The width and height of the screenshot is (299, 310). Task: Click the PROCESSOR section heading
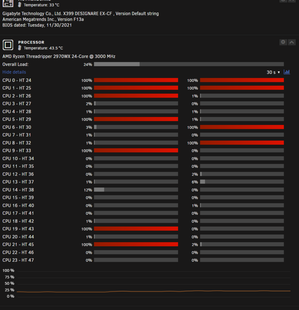pos(31,42)
